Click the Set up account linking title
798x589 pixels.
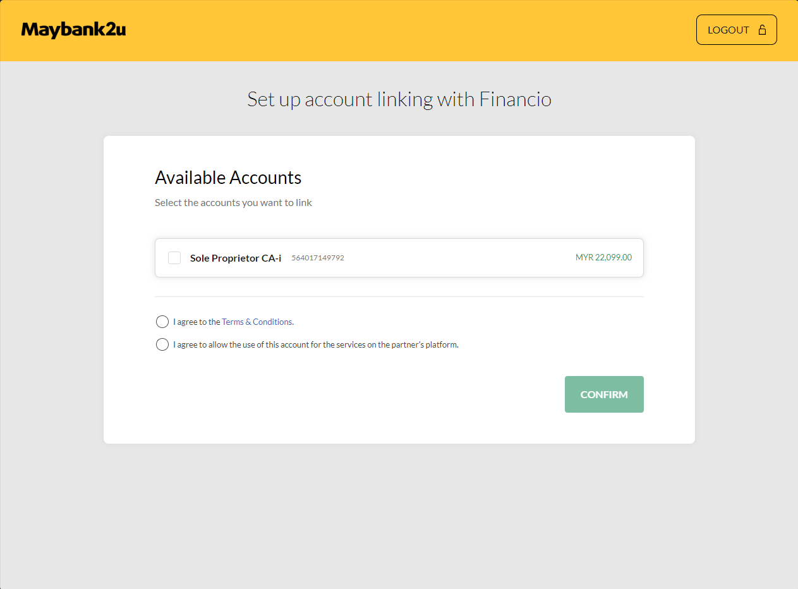click(399, 99)
